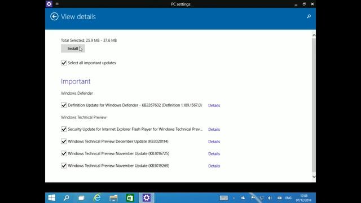The width and height of the screenshot is (361, 203).
Task: Open the PC settings gear icon in title bar
Action: 49,4
